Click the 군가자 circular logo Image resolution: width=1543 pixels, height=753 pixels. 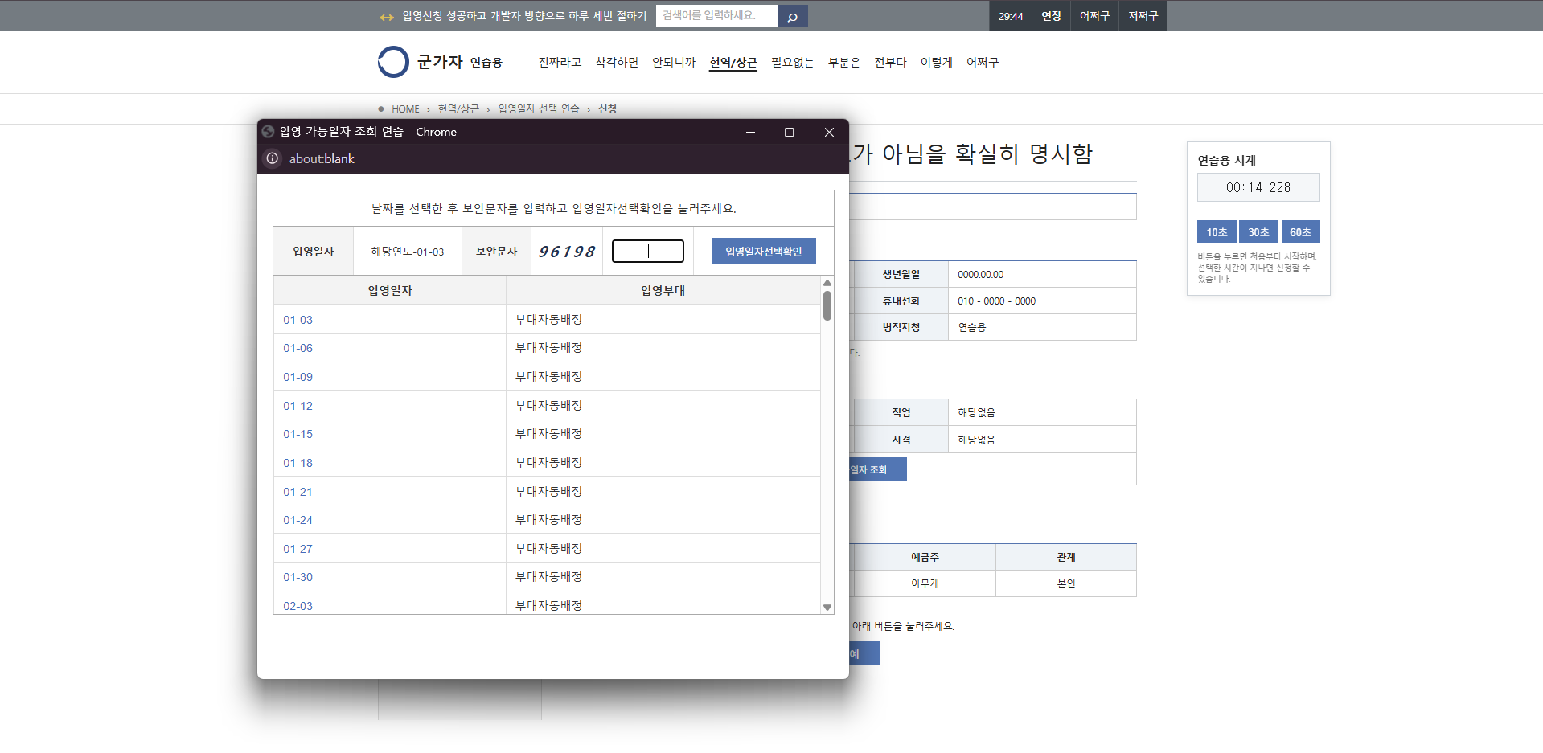click(393, 62)
